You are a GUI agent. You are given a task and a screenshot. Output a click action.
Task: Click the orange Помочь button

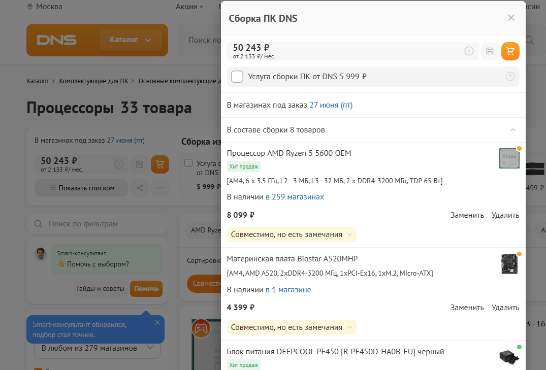click(146, 289)
